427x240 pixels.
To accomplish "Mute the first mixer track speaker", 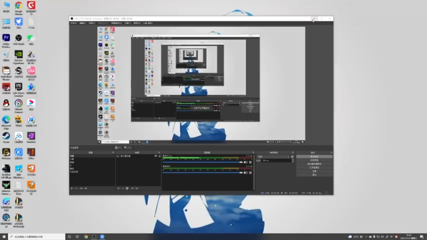I will [246, 162].
